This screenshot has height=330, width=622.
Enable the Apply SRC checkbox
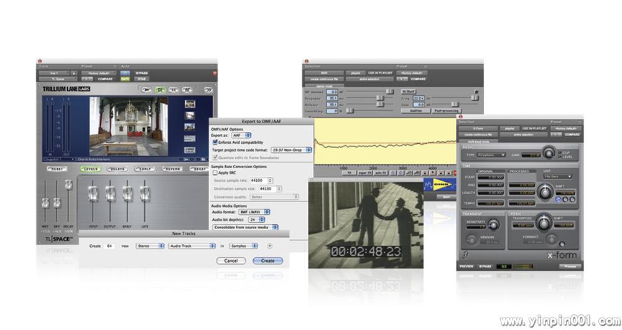[x=215, y=172]
